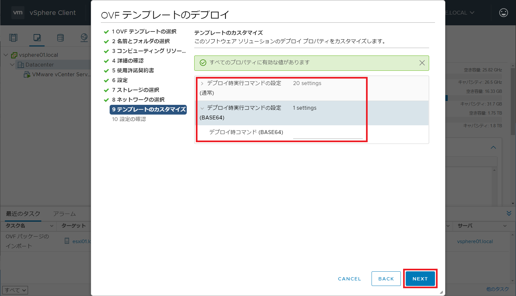Image resolution: width=516 pixels, height=296 pixels.
Task: Open サーバ column filter dropdown
Action: 505,226
